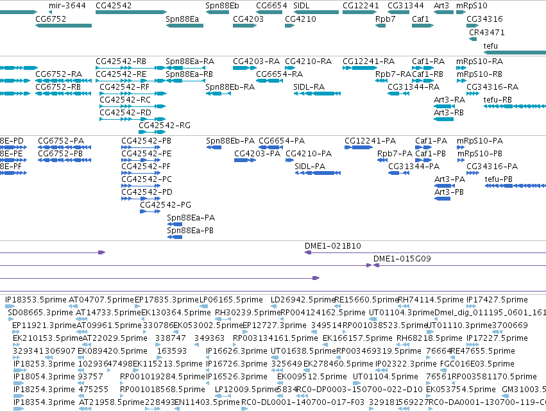Click the Spn88Ea gene label

click(x=182, y=19)
